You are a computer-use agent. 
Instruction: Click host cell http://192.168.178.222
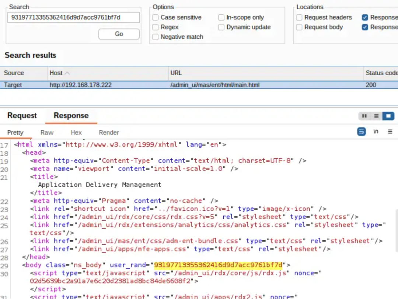[80, 85]
